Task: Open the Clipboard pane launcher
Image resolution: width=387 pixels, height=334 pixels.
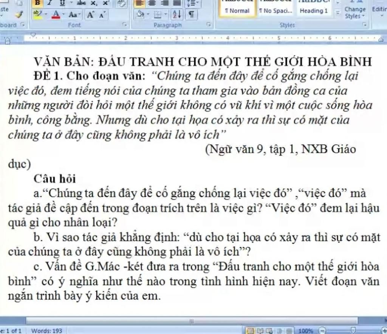Action: click(23, 25)
